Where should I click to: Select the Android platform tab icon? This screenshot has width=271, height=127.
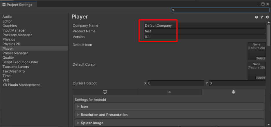pyautogui.click(x=233, y=92)
